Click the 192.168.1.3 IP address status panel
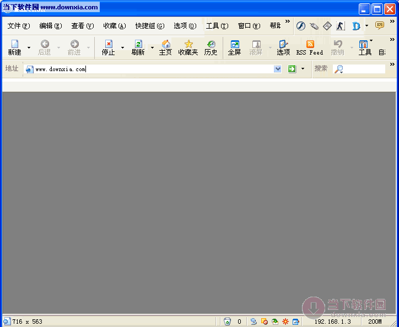This screenshot has height=327, width=399. 332,321
